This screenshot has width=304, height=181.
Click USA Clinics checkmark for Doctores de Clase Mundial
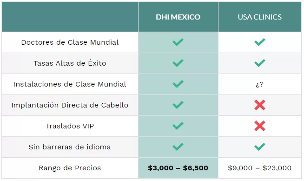(260, 42)
